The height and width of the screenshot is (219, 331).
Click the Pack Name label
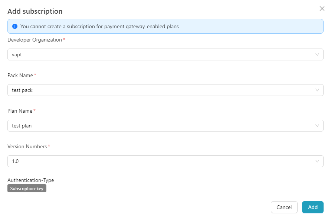(20, 75)
